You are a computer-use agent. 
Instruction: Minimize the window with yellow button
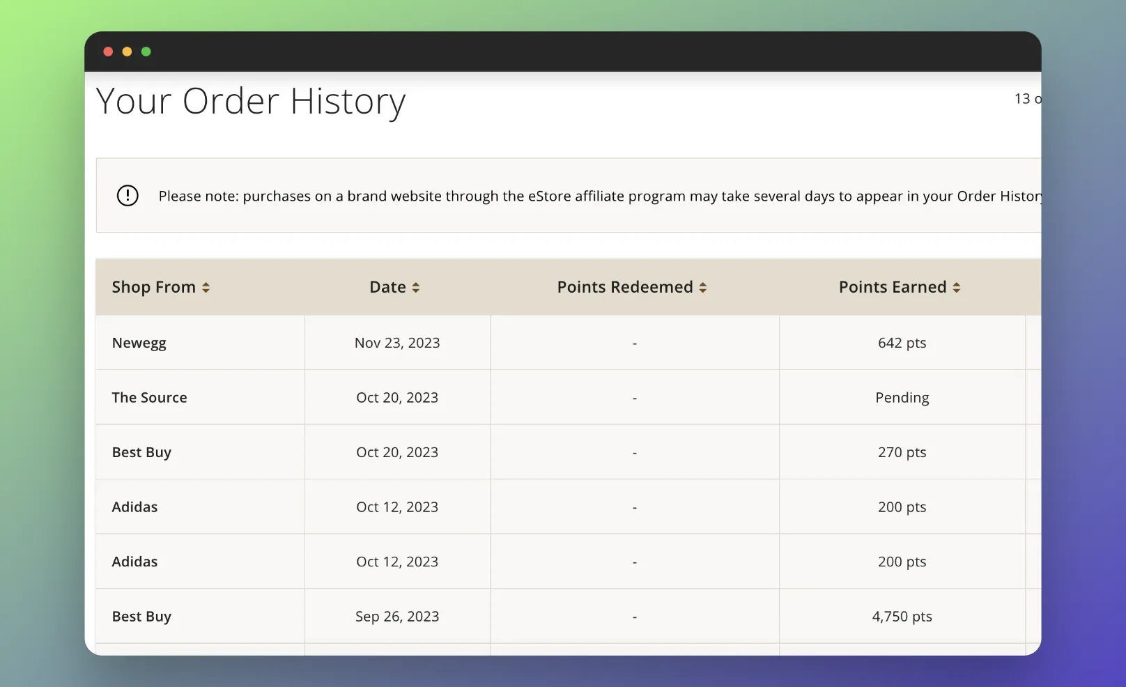tap(127, 52)
